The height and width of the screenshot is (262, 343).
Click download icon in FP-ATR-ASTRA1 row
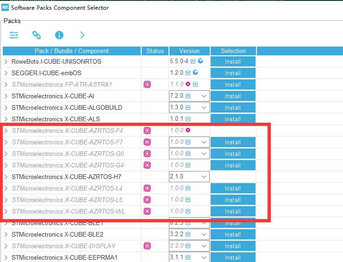tap(195, 84)
